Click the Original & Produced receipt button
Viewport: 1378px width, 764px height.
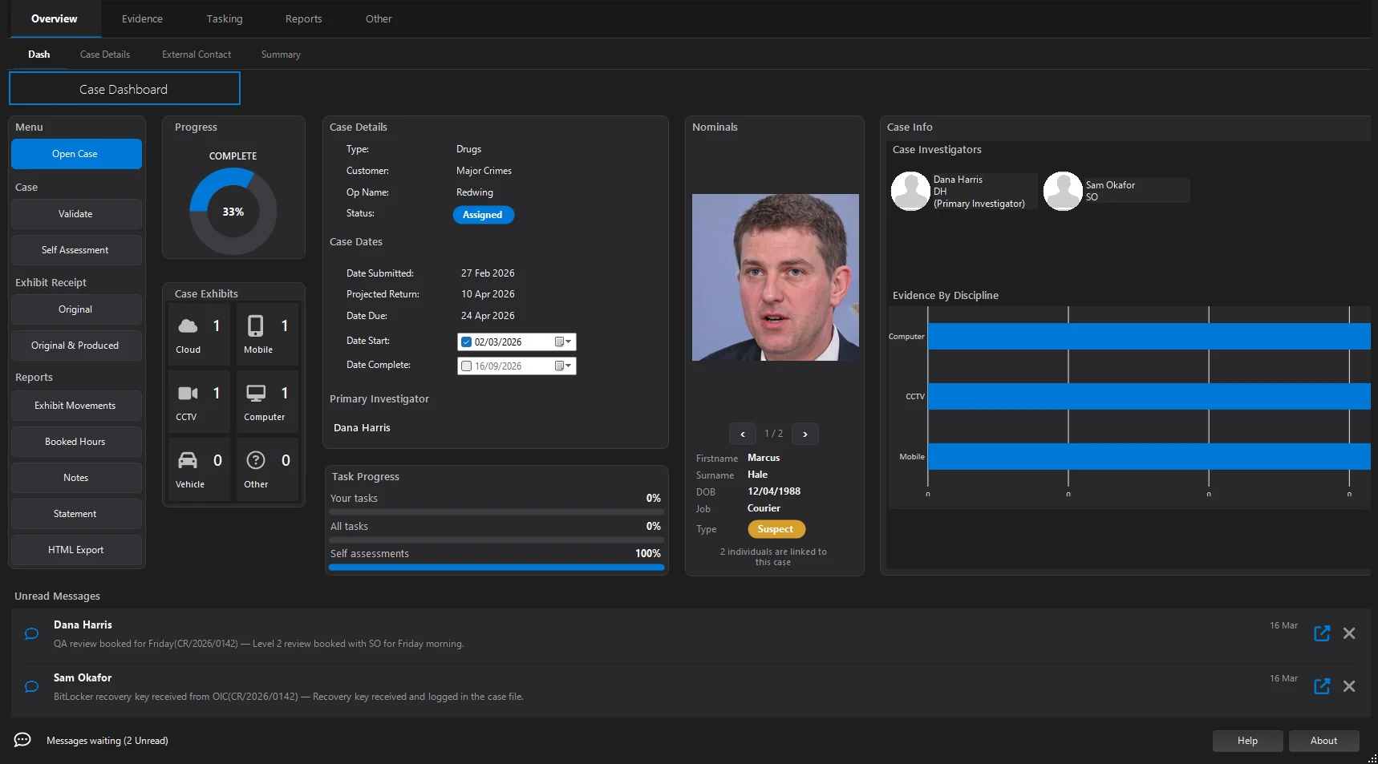76,346
